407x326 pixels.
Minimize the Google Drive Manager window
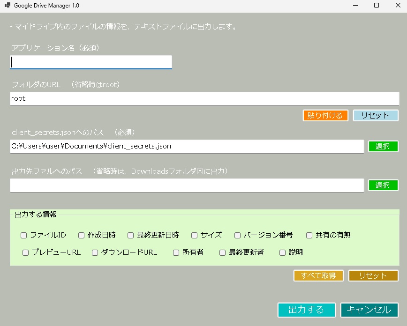point(355,6)
